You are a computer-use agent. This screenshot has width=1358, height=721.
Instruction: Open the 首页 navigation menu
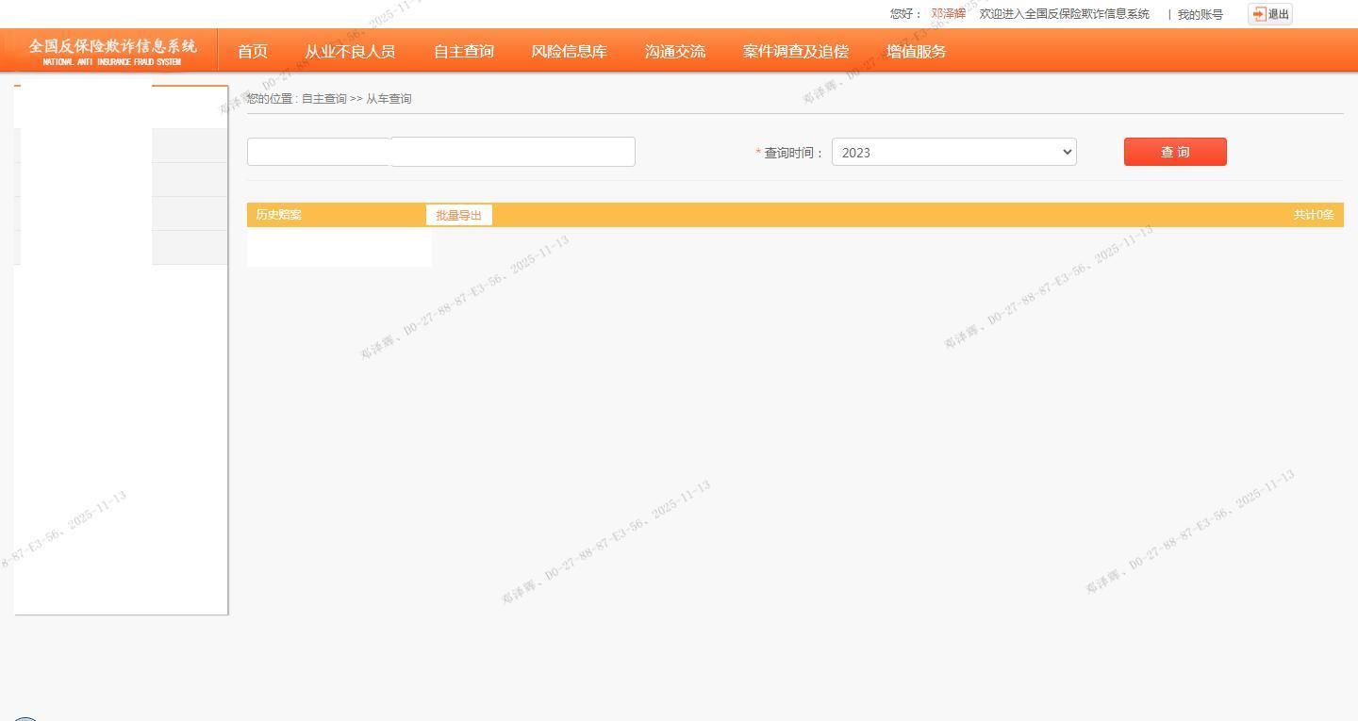tap(253, 52)
